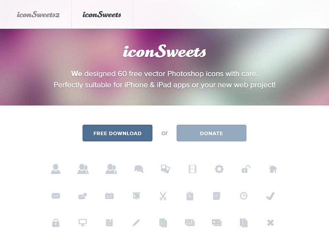
Task: Select the film strip icon
Action: pos(192,169)
